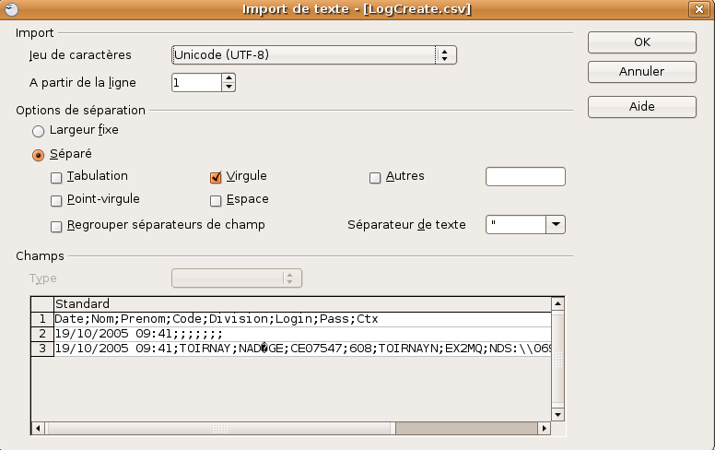Click the window menu icon in title bar

[9, 8]
